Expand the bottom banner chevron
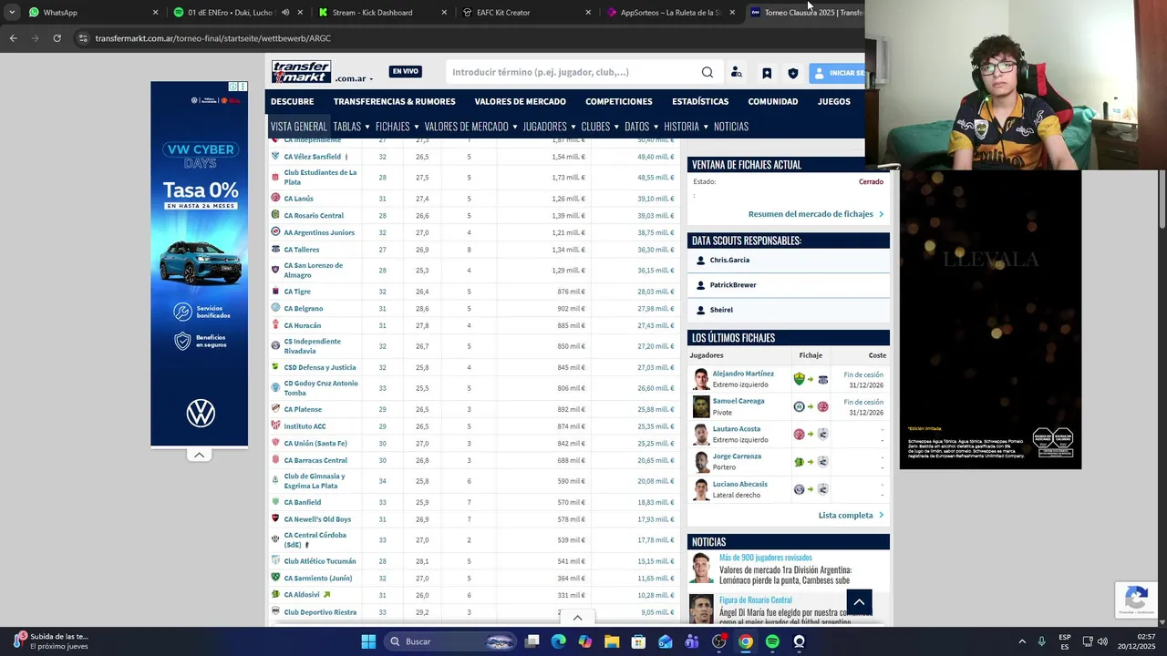This screenshot has height=656, width=1167. click(577, 618)
